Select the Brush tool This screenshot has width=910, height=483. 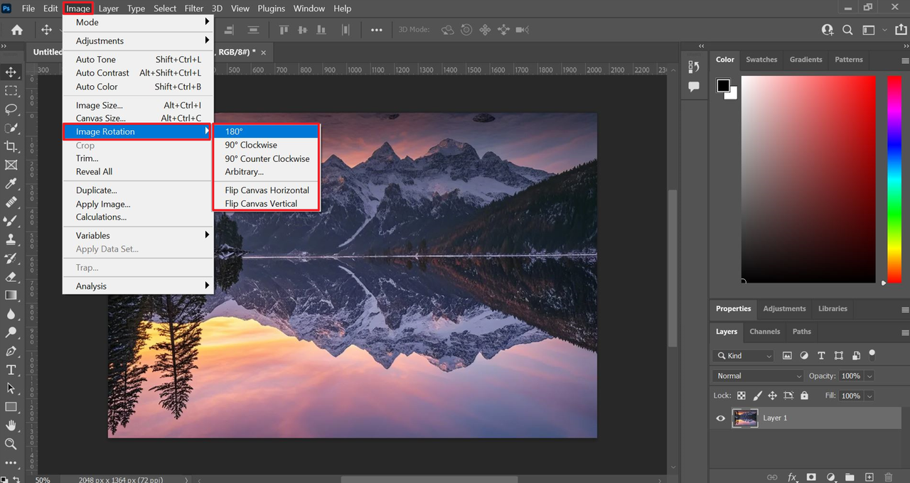(11, 221)
